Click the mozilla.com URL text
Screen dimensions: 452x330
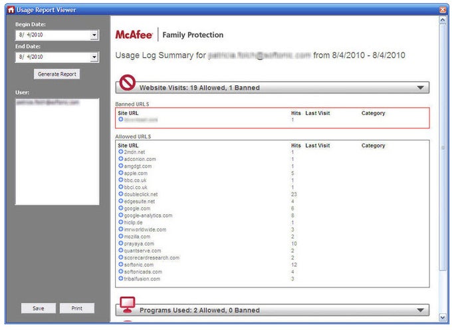pos(137,237)
